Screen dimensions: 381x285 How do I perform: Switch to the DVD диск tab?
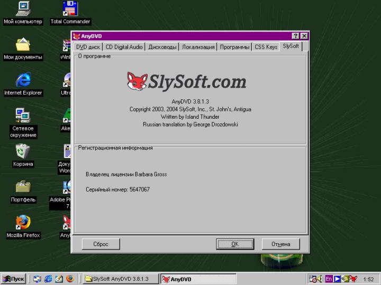click(88, 47)
